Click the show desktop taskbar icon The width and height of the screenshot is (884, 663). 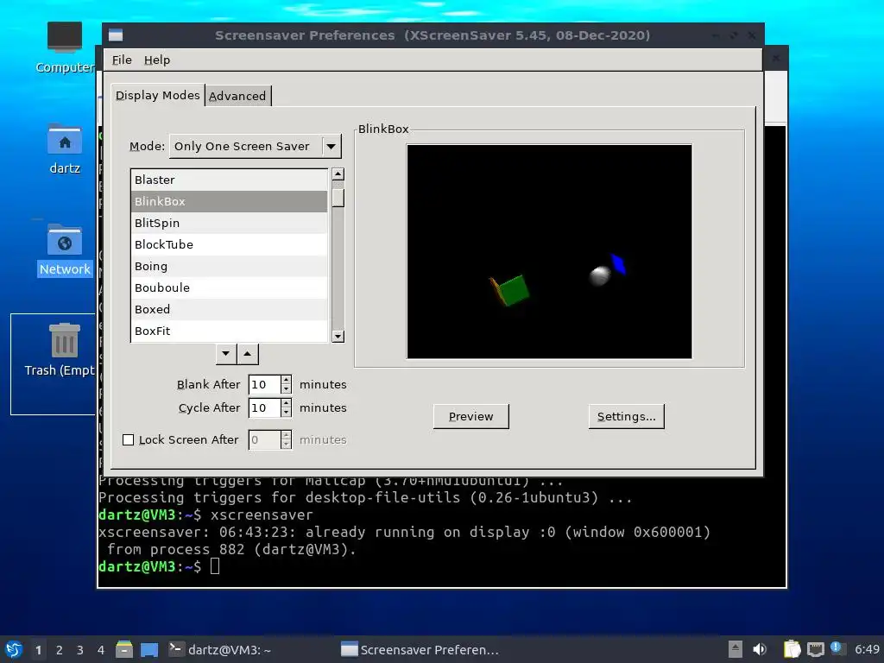(148, 649)
